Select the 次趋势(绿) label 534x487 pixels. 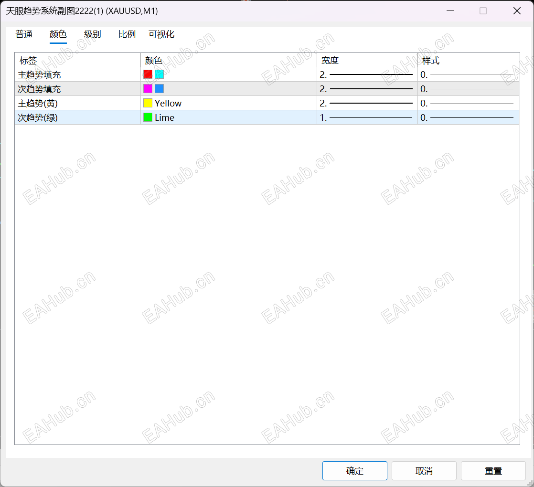coord(38,117)
